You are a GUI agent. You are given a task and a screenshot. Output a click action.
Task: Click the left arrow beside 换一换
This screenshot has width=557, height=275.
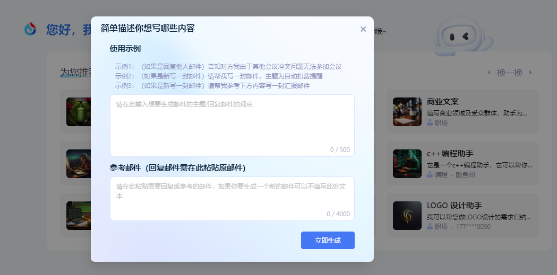coord(489,72)
